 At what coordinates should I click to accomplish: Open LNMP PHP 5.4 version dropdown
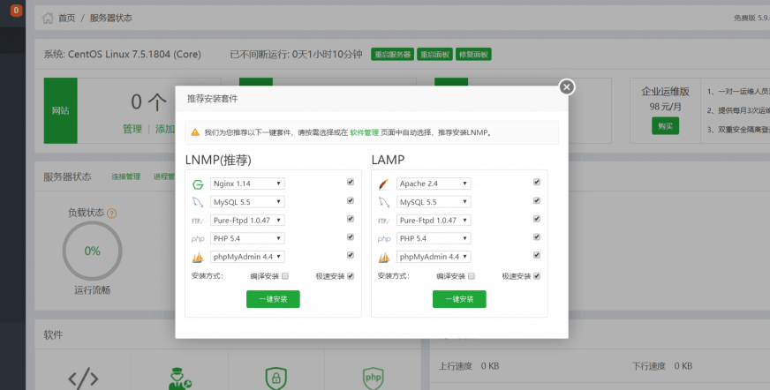[x=247, y=238]
